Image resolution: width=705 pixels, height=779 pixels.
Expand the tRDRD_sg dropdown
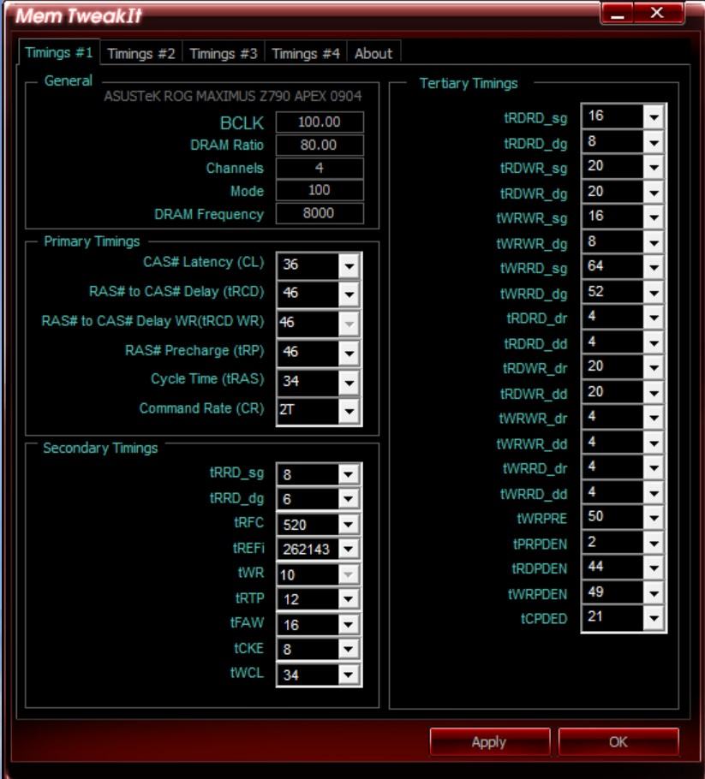pos(654,118)
